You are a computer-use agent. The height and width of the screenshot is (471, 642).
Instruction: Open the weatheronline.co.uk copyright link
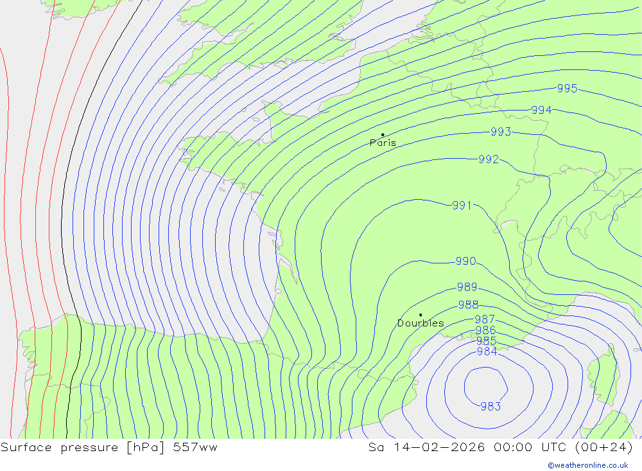click(x=588, y=465)
